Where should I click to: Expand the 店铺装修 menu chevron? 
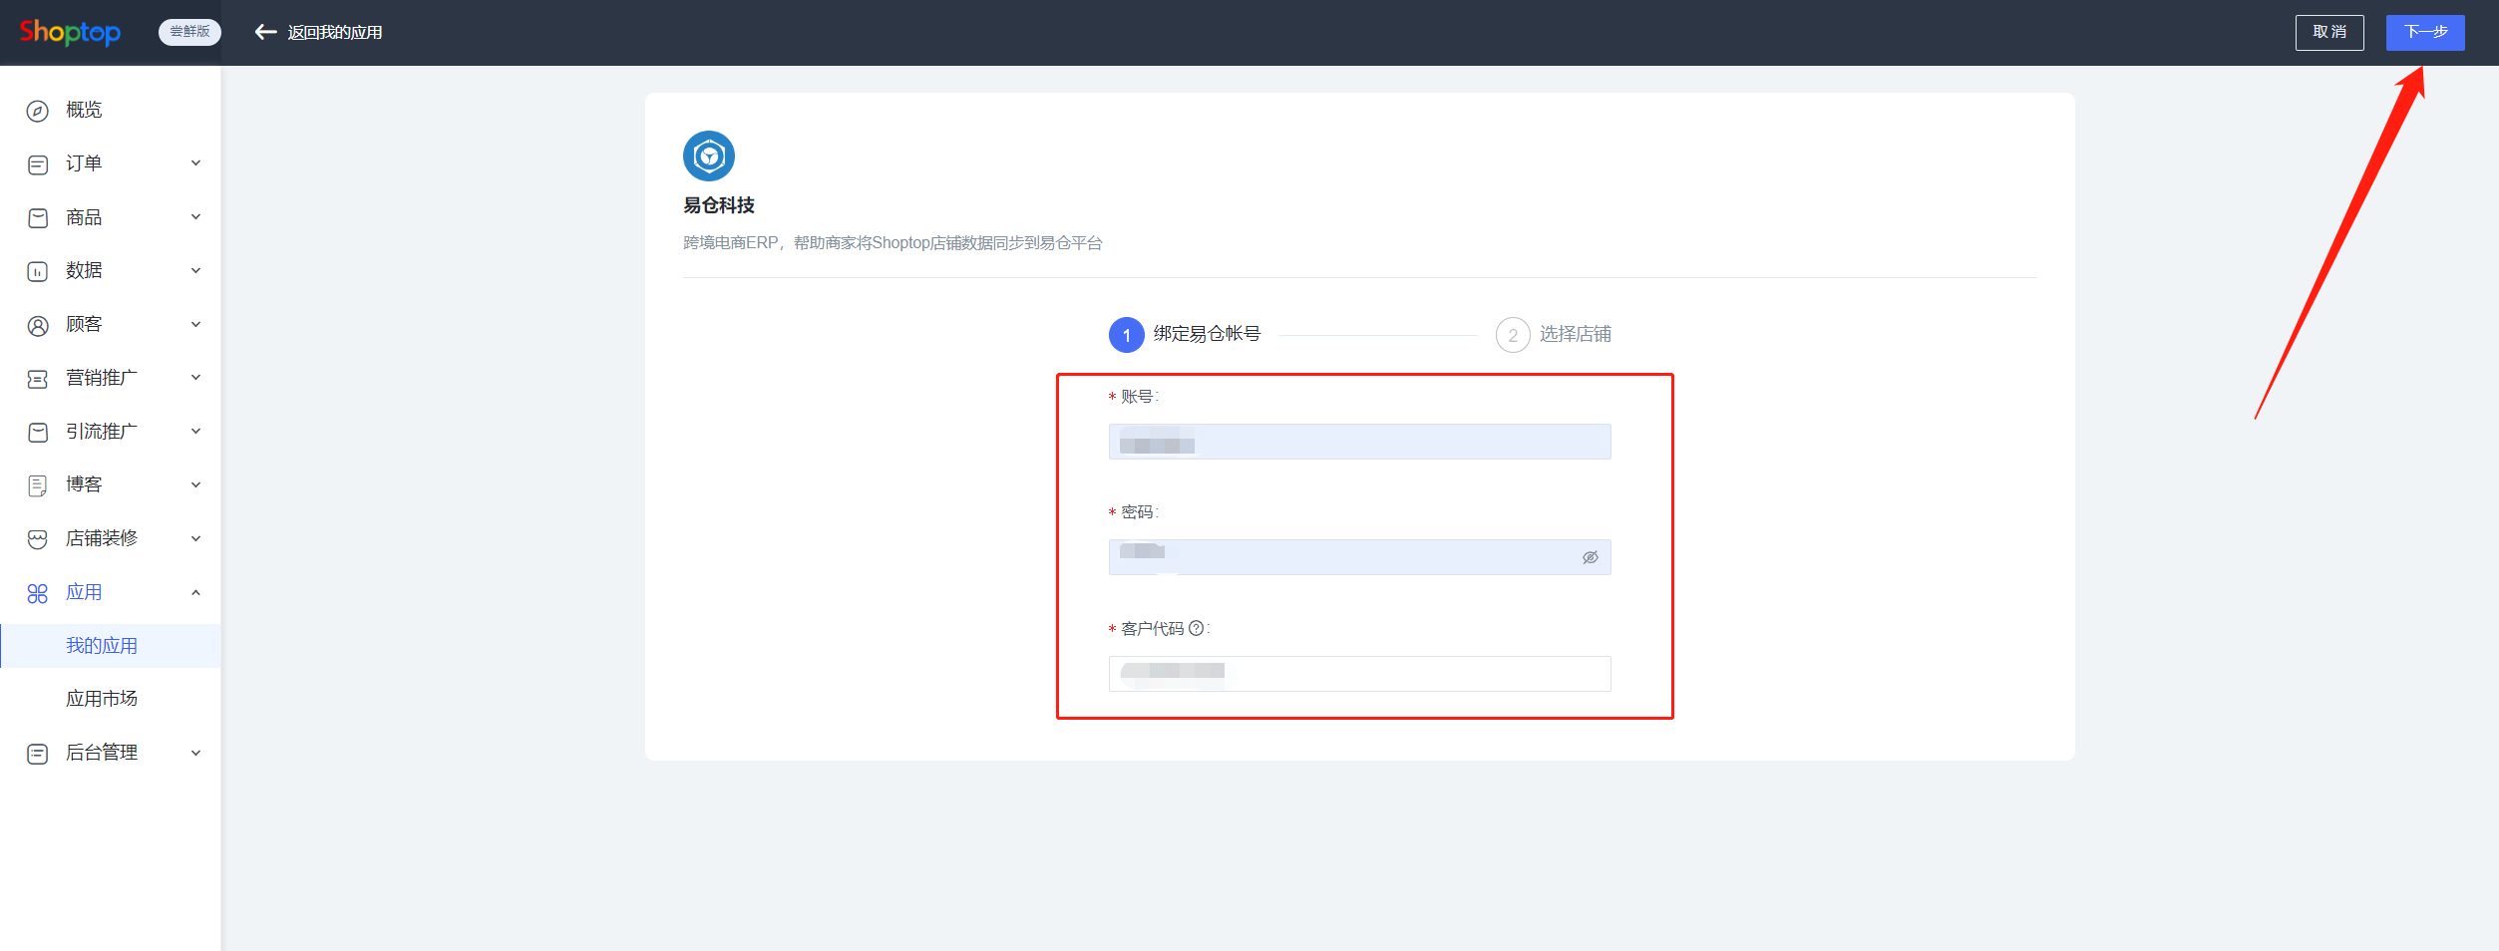pyautogui.click(x=196, y=538)
